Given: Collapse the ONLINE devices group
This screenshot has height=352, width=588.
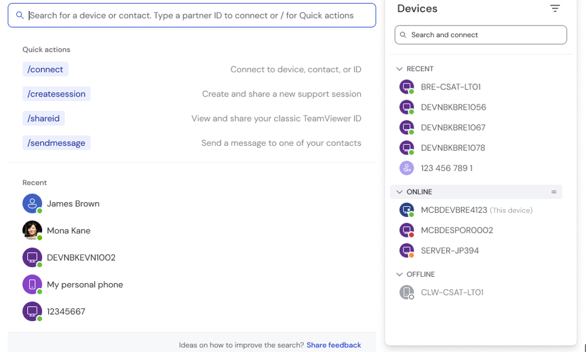Looking at the screenshot, I should pos(399,192).
